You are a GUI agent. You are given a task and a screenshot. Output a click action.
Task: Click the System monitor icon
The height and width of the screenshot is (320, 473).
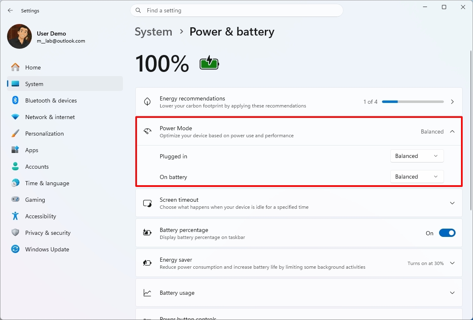coord(15,84)
